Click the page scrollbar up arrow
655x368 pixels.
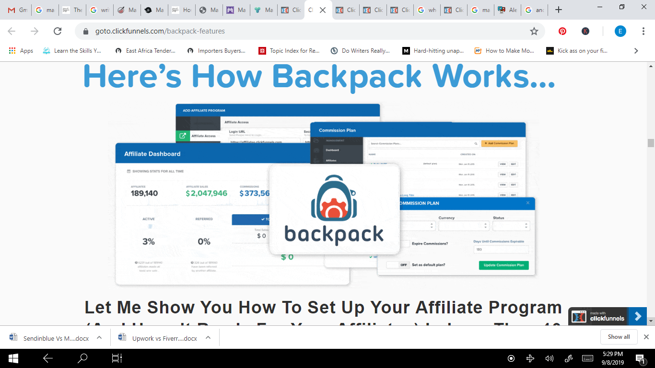pyautogui.click(x=651, y=66)
